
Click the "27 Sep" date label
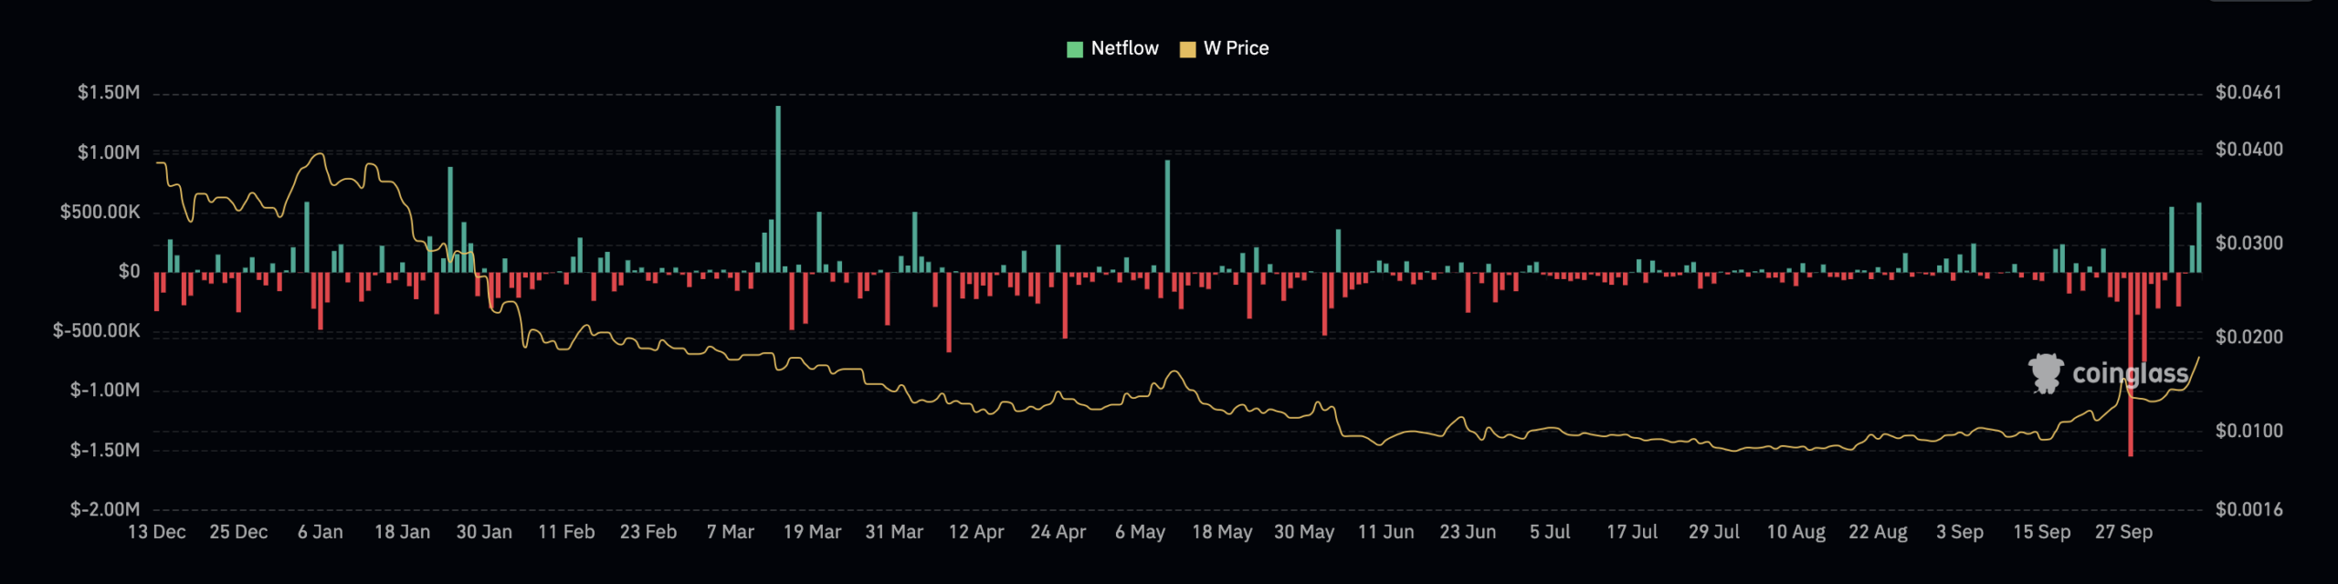[2124, 532]
